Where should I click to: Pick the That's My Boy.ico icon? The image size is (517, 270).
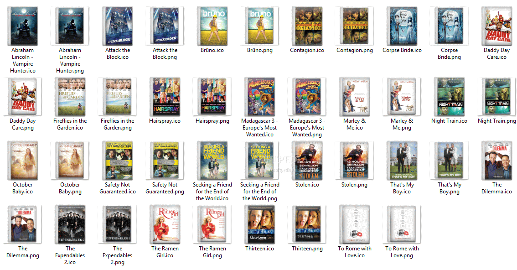click(402, 161)
